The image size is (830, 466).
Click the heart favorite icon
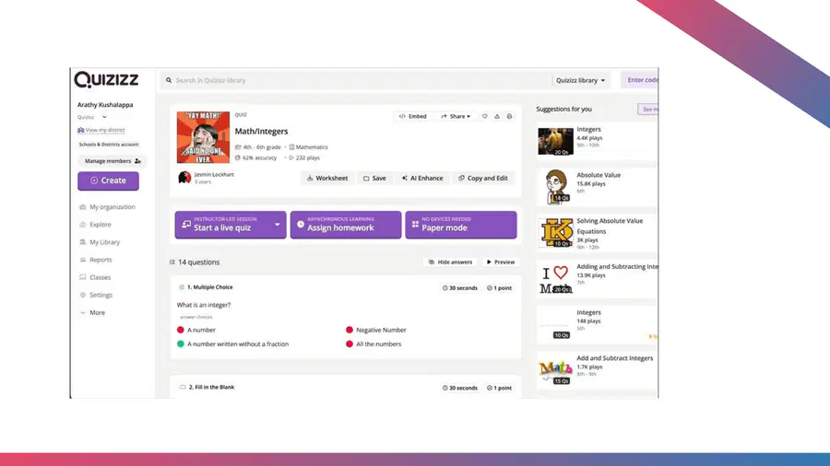pyautogui.click(x=484, y=116)
